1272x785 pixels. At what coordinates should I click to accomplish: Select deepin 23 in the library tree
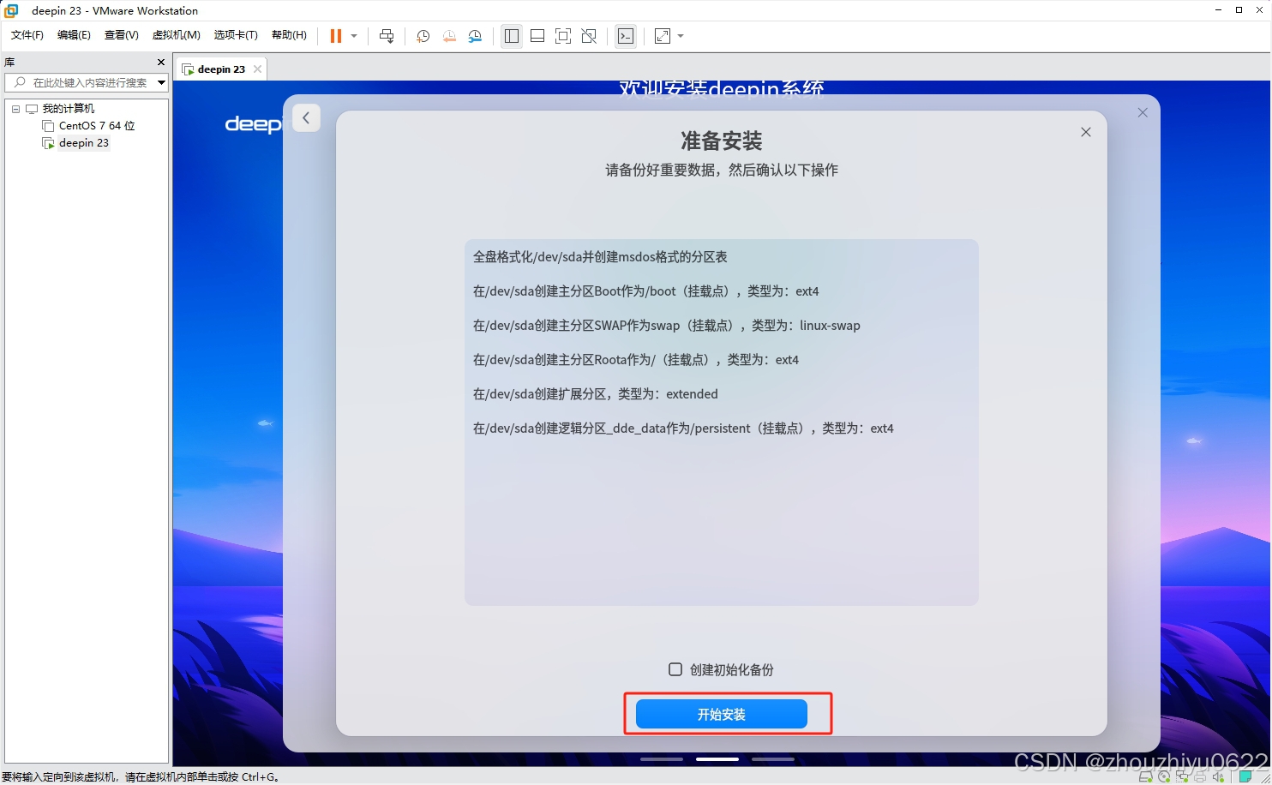[x=83, y=143]
